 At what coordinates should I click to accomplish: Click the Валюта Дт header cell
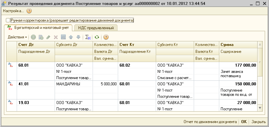(x=105, y=52)
